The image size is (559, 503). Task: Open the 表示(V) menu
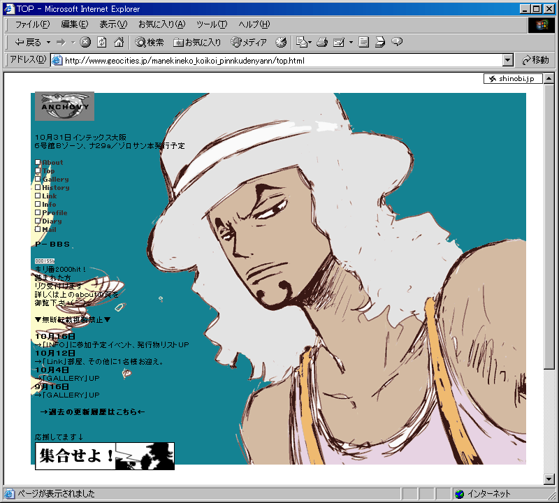coord(113,24)
